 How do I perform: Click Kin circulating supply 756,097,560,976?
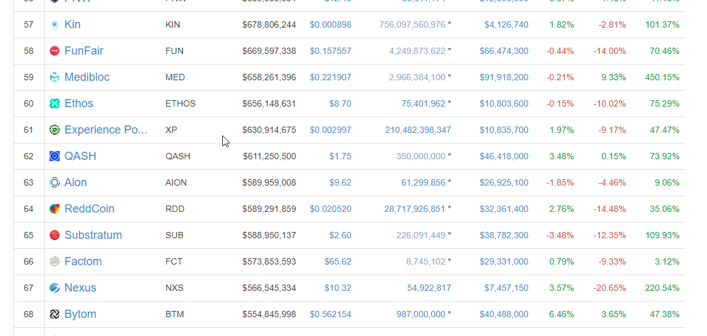[x=413, y=25]
